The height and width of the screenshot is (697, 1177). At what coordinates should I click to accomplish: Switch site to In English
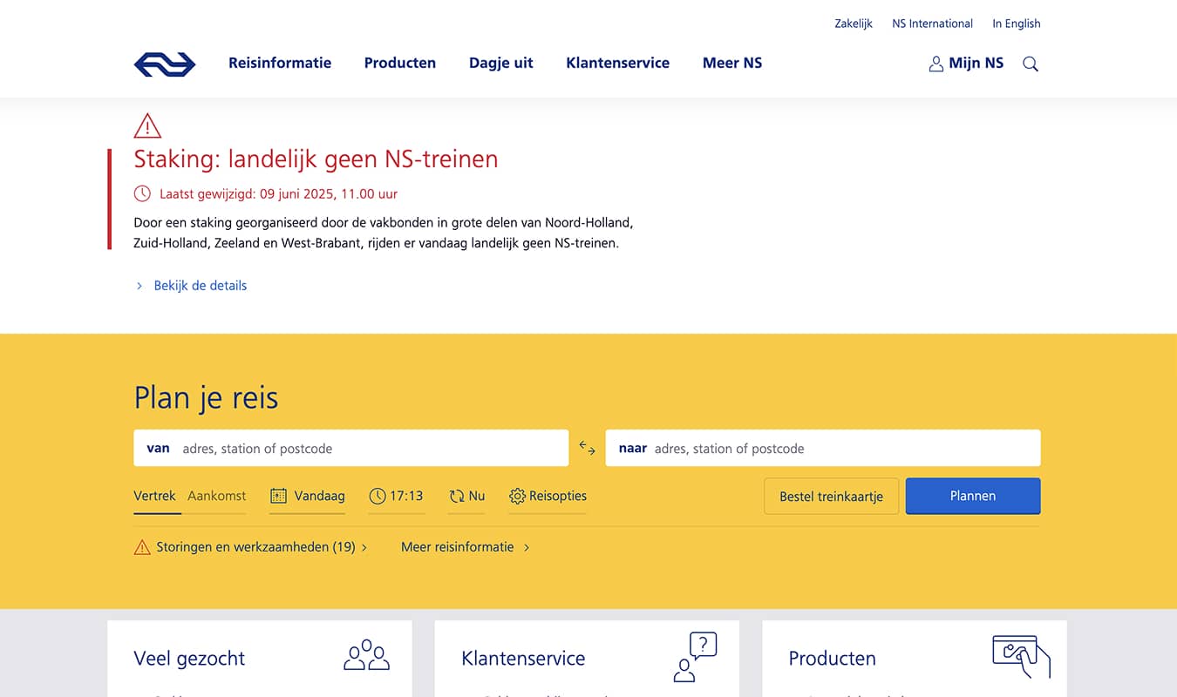click(1017, 24)
